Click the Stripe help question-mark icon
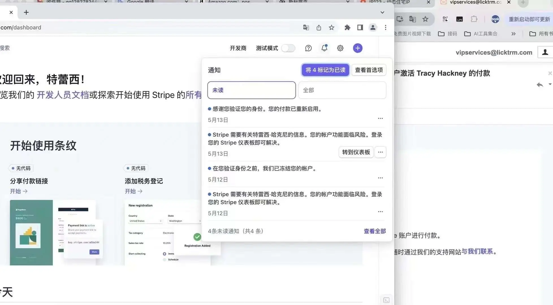 pos(308,48)
